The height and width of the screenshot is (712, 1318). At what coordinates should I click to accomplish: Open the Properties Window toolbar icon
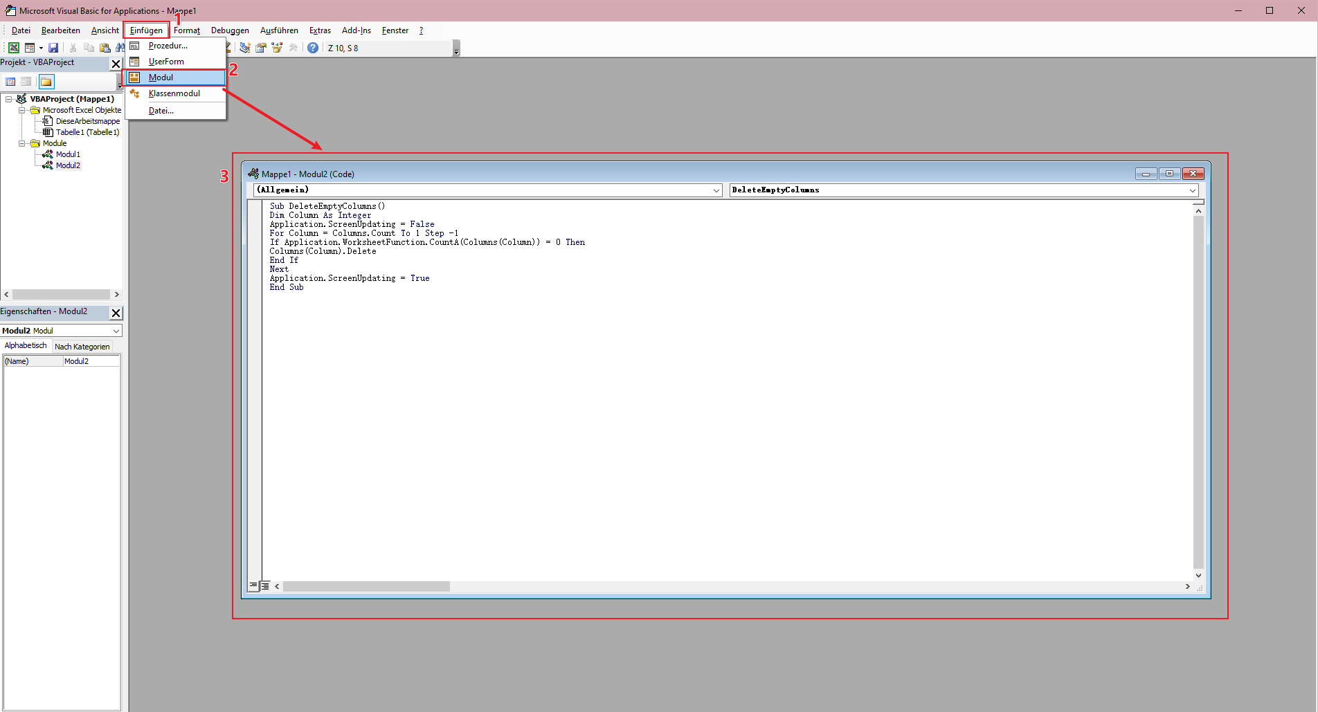pos(261,48)
